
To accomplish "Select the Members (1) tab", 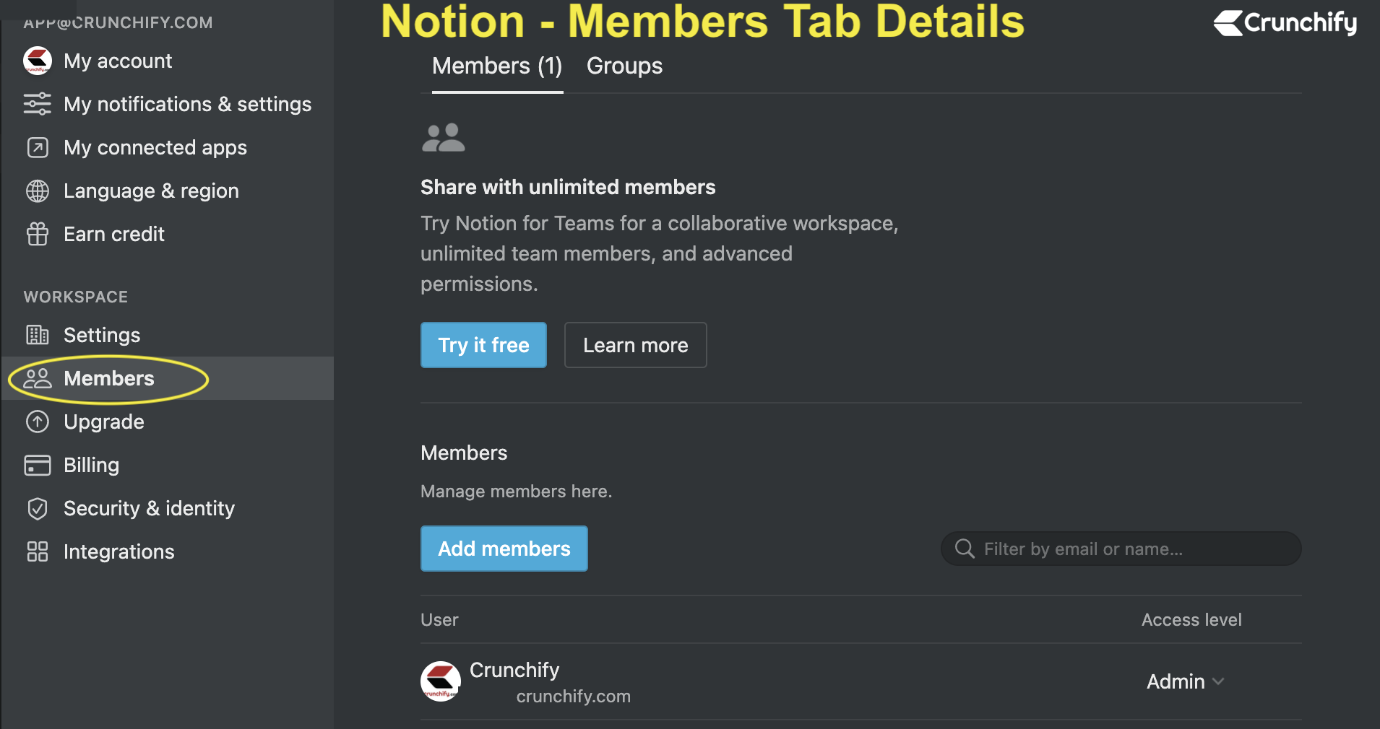I will coord(497,66).
